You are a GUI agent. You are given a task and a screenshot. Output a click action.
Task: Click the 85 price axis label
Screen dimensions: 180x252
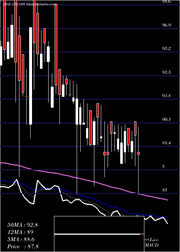[x=165, y=190]
